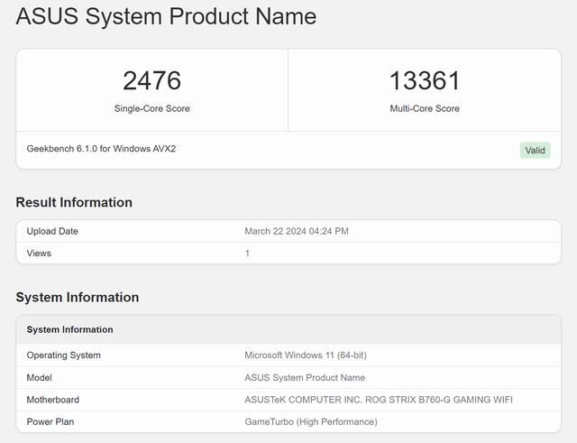The height and width of the screenshot is (443, 577).
Task: Click the 2476 single-core score number
Action: pos(151,80)
